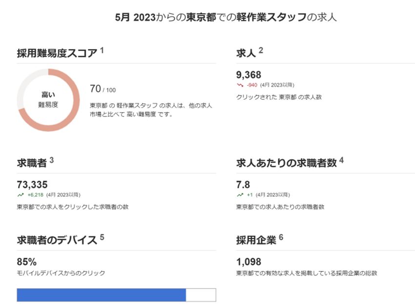Image resolution: width=415 pixels, height=306 pixels.
Task: Click the difficulty donut chart labeled 高い難易度
Action: 48,100
